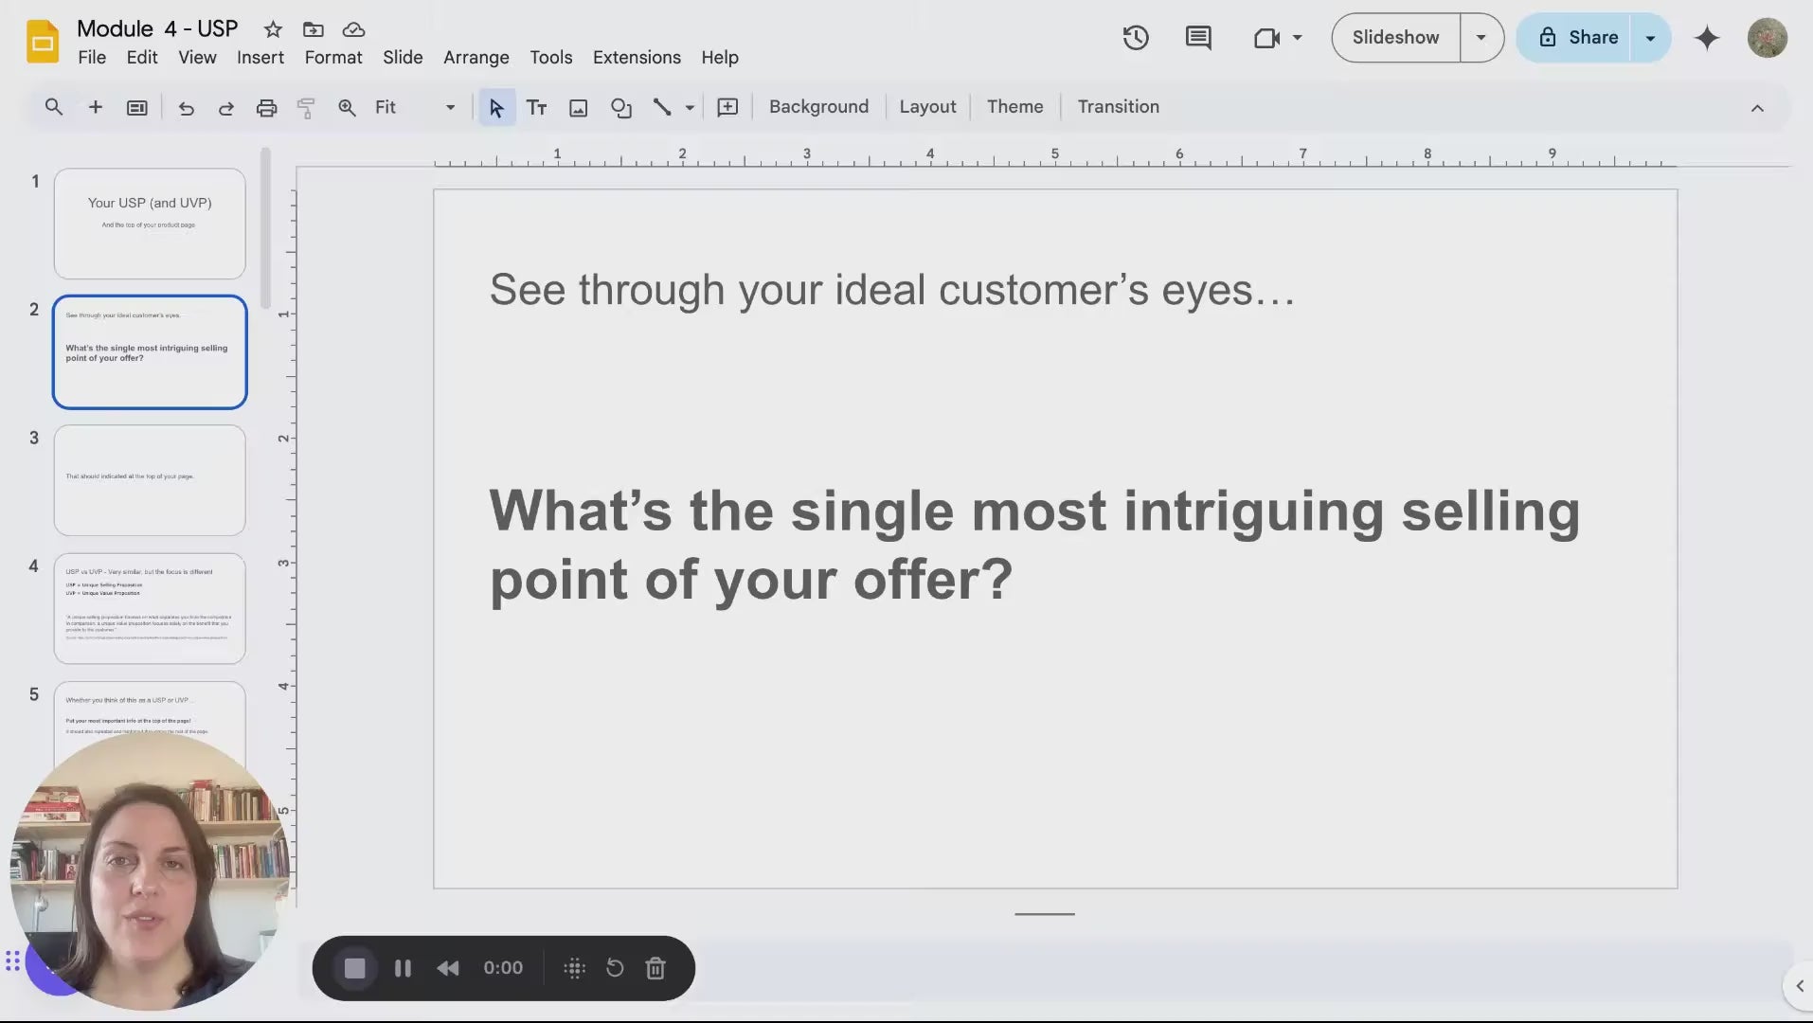Open the Extensions menu
Image resolution: width=1813 pixels, height=1023 pixels.
636,58
